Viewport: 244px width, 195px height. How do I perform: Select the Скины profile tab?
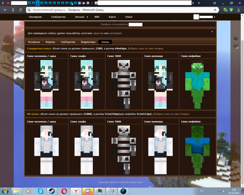[x=105, y=42]
